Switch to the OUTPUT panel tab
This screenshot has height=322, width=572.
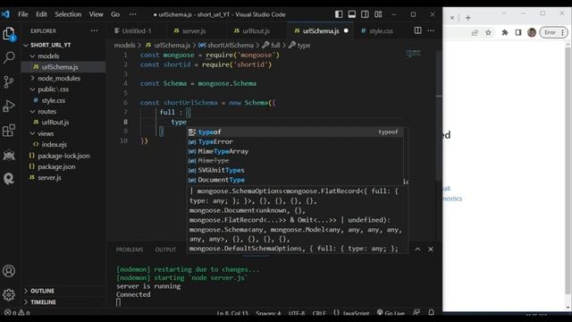tap(165, 250)
